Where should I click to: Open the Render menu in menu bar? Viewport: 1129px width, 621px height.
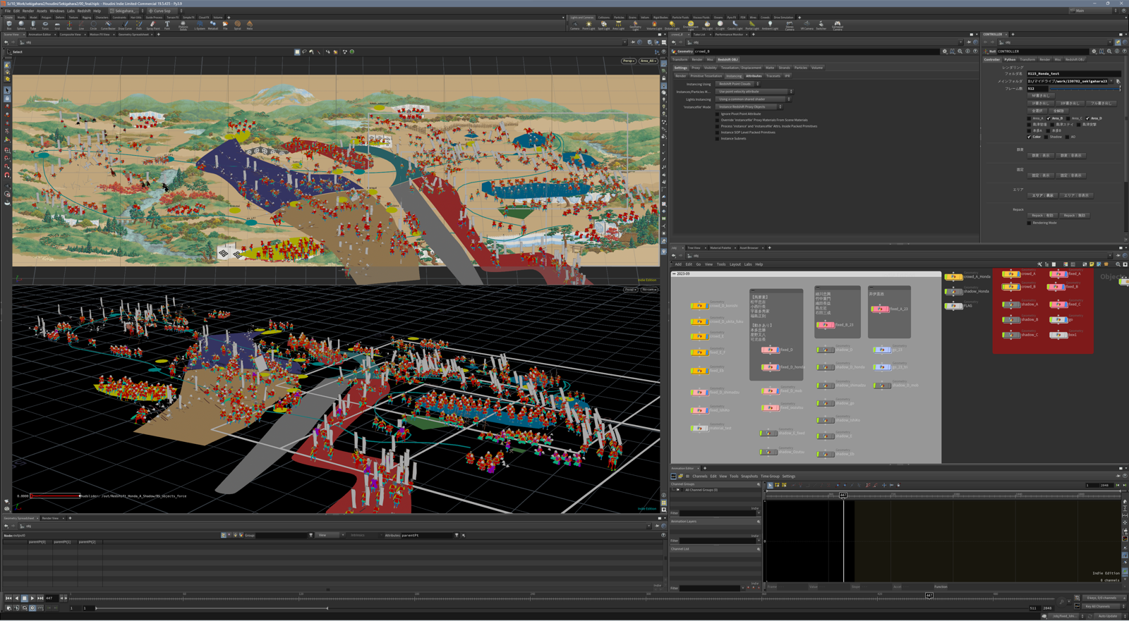(28, 11)
